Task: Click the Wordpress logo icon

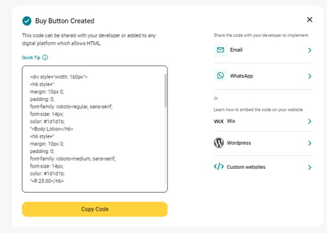Action: click(218, 143)
